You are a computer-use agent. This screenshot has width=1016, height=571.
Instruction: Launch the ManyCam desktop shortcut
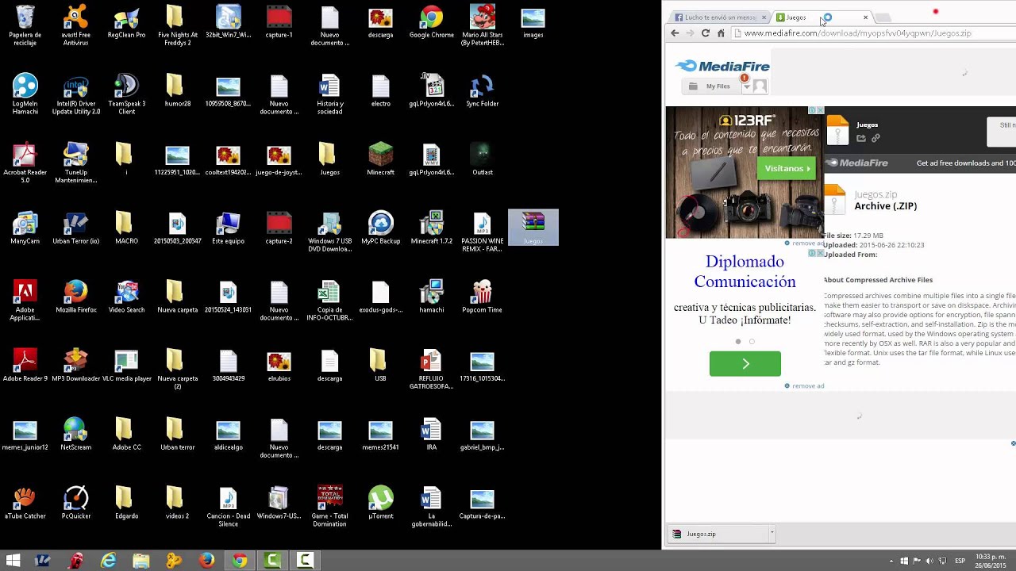(x=25, y=228)
